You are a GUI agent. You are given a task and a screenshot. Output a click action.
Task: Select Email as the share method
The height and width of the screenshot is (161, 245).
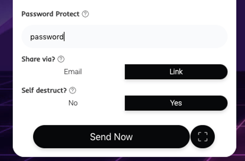click(x=73, y=72)
